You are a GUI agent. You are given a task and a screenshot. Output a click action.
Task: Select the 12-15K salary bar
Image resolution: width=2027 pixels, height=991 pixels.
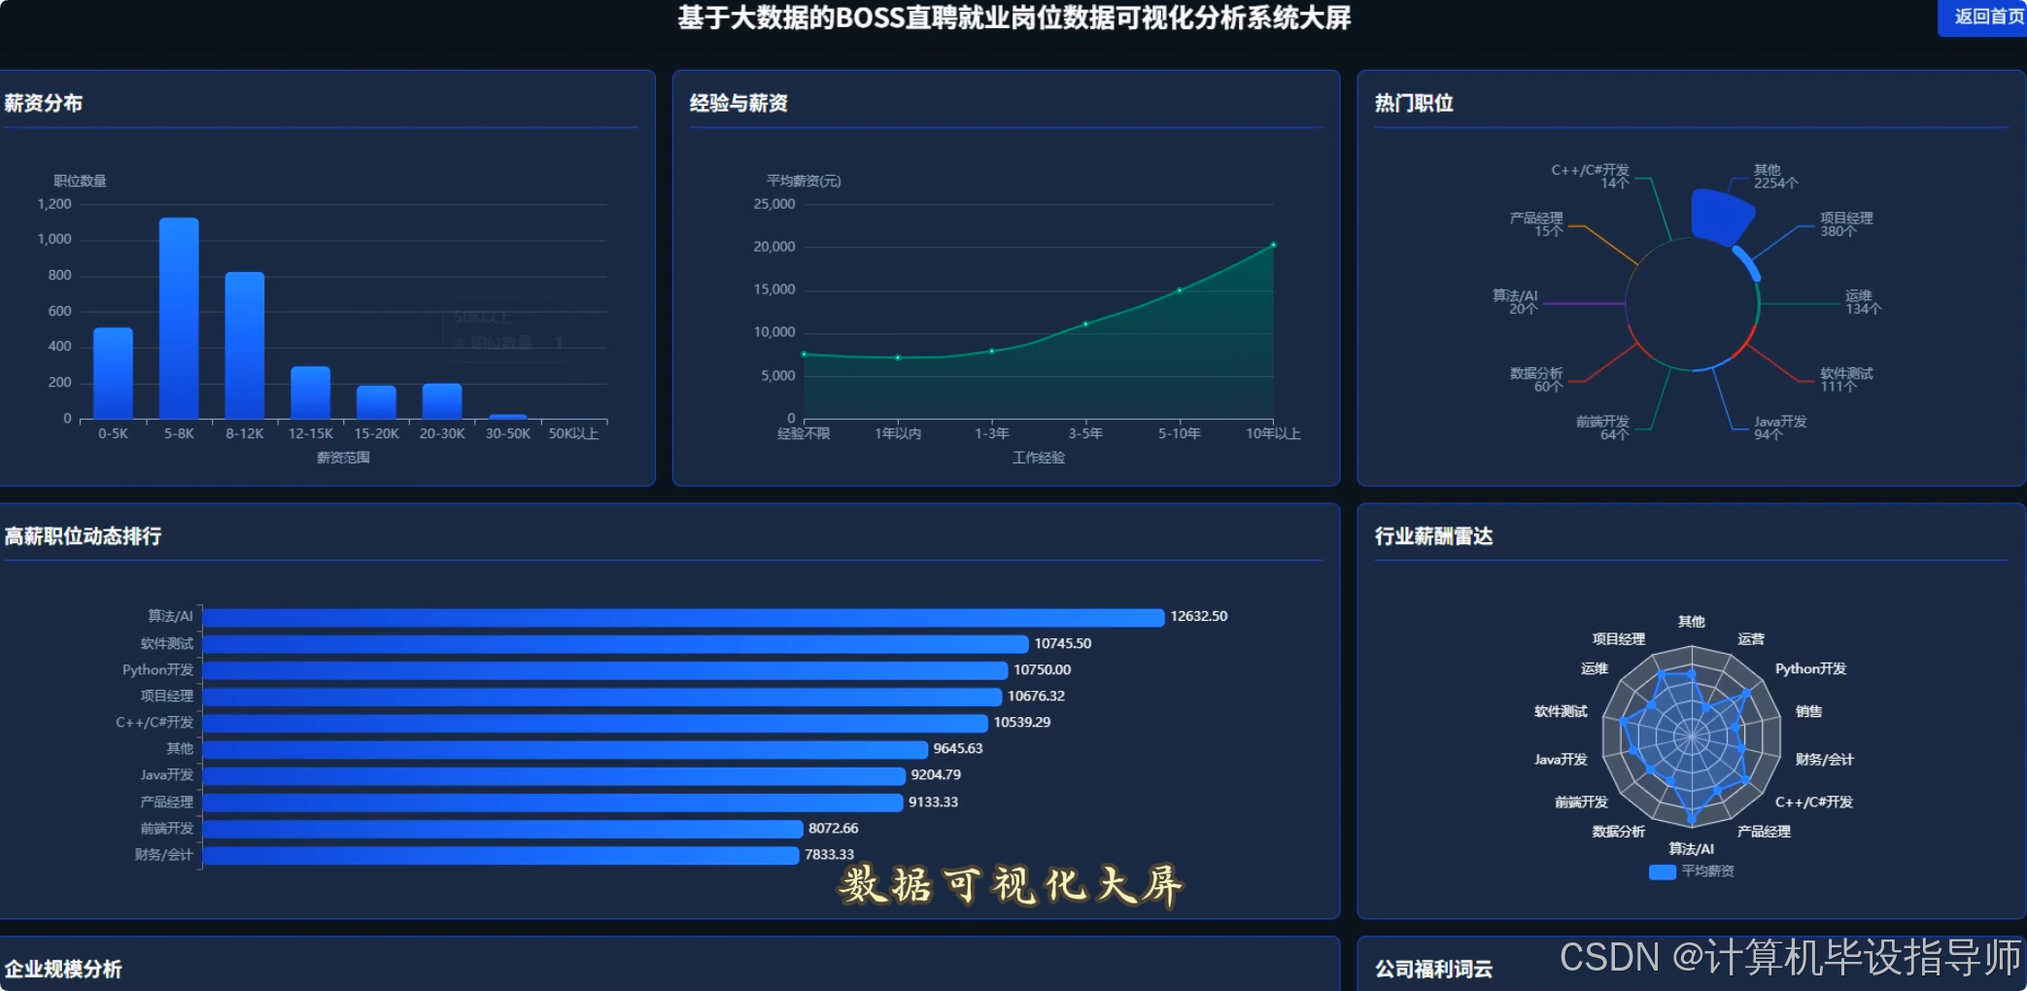pos(310,393)
